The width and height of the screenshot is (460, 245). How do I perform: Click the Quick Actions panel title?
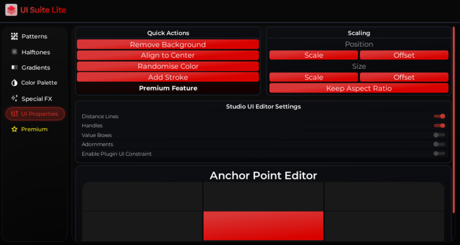[x=168, y=33]
